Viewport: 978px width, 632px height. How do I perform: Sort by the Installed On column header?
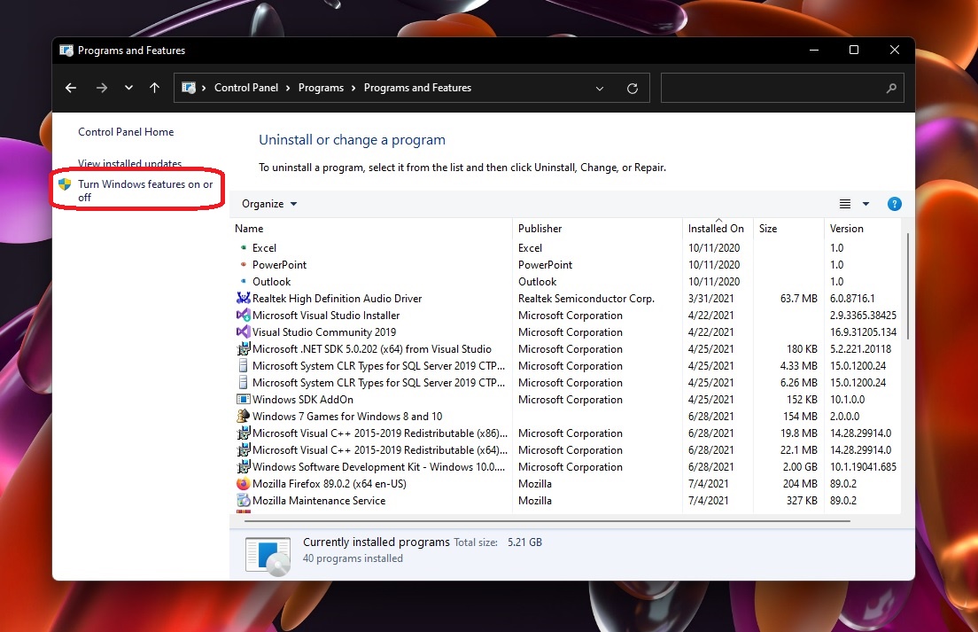[718, 229]
